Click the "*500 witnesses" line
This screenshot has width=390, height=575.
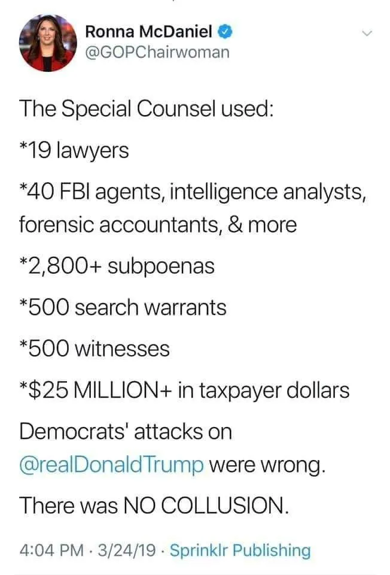click(95, 348)
